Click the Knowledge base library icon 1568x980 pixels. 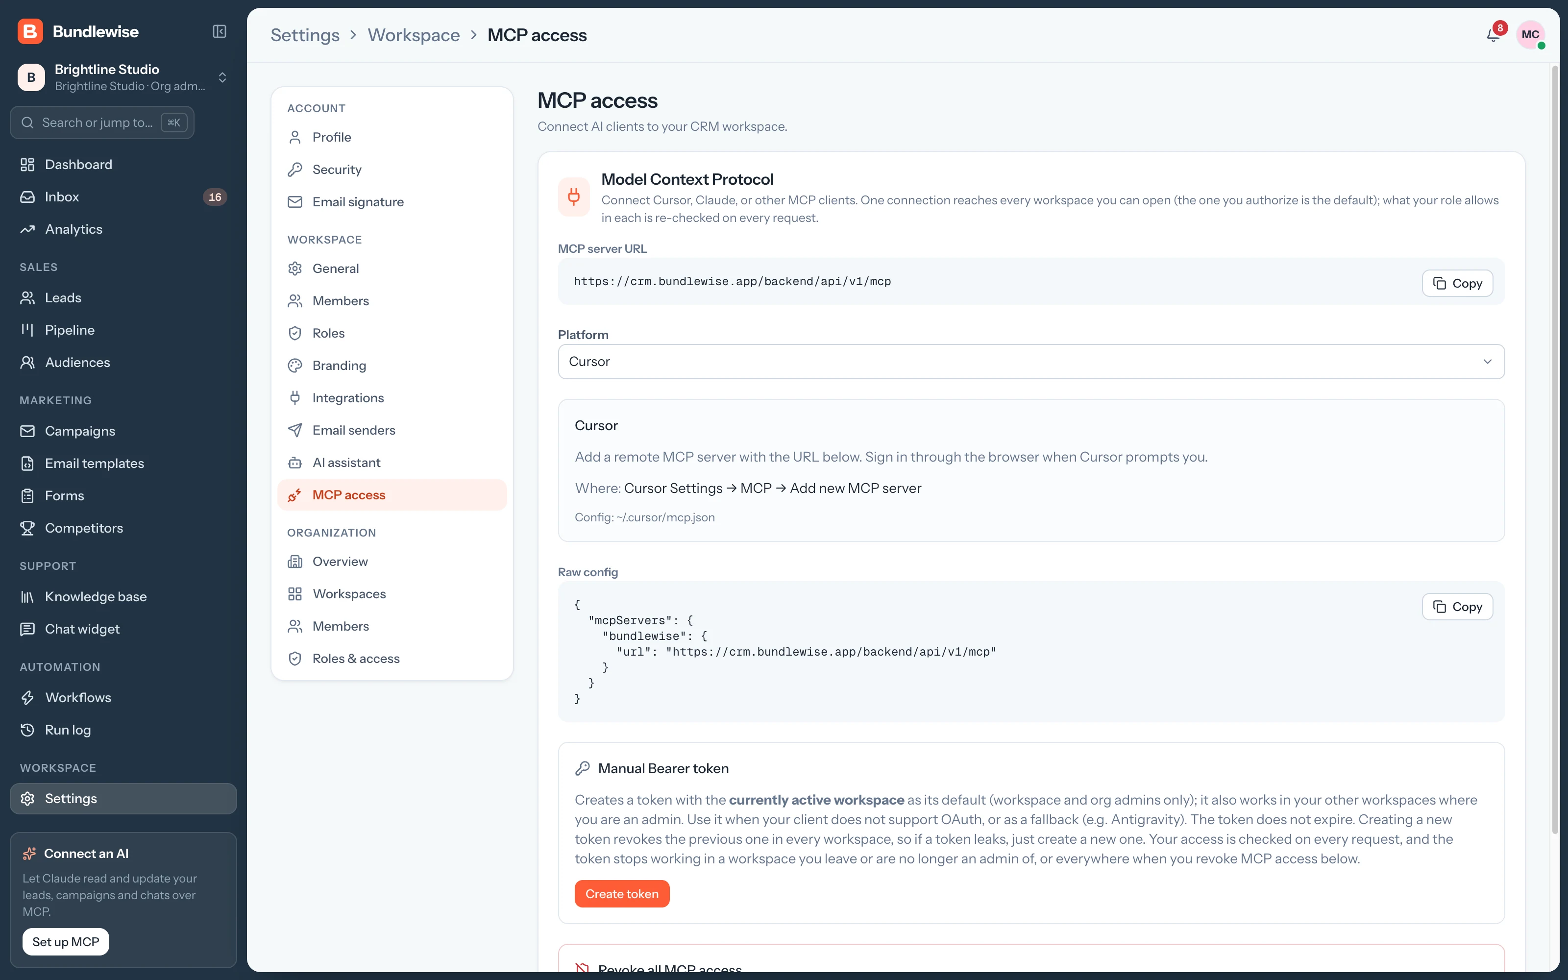27,597
